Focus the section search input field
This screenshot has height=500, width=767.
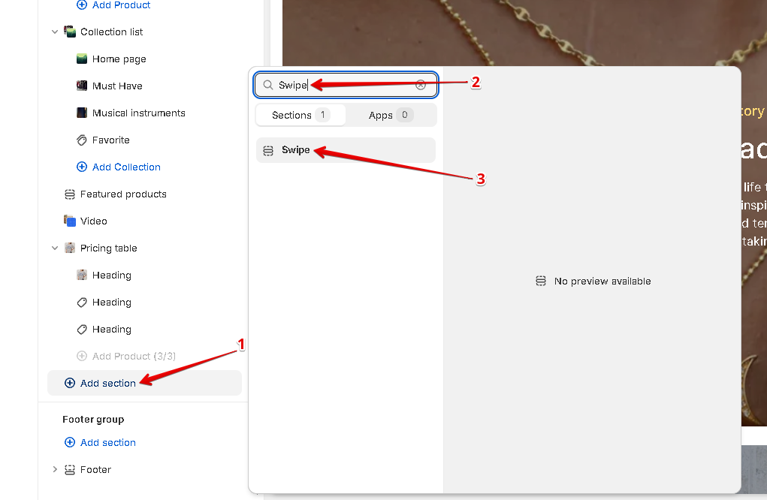click(346, 85)
